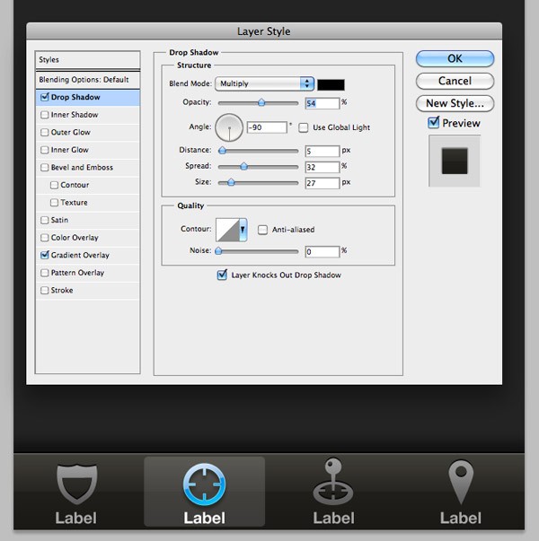The height and width of the screenshot is (541, 539).
Task: Open the Blend Mode Multiply dropdown
Action: point(264,83)
